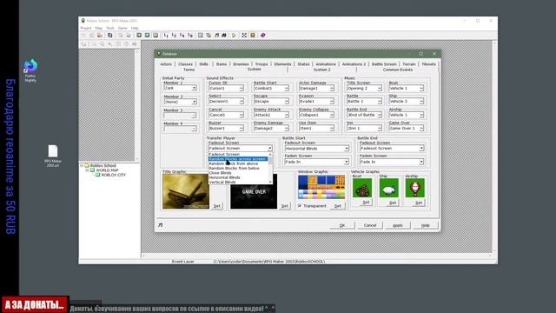
Task: Switch to Event Layer editing icon
Action: click(x=156, y=35)
